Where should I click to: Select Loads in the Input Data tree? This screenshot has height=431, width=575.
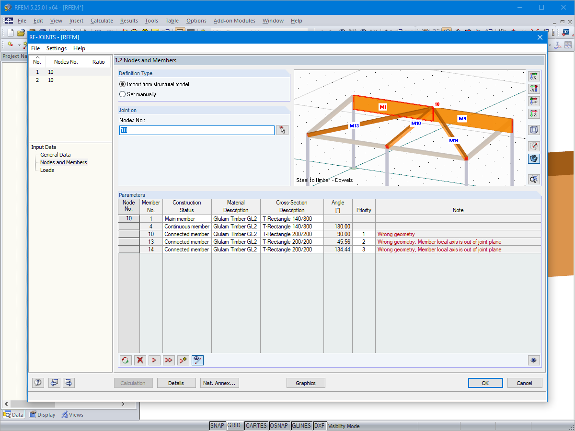[46, 170]
